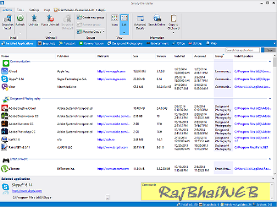
Task: Collapse the Communication group
Action: [x=270, y=61]
